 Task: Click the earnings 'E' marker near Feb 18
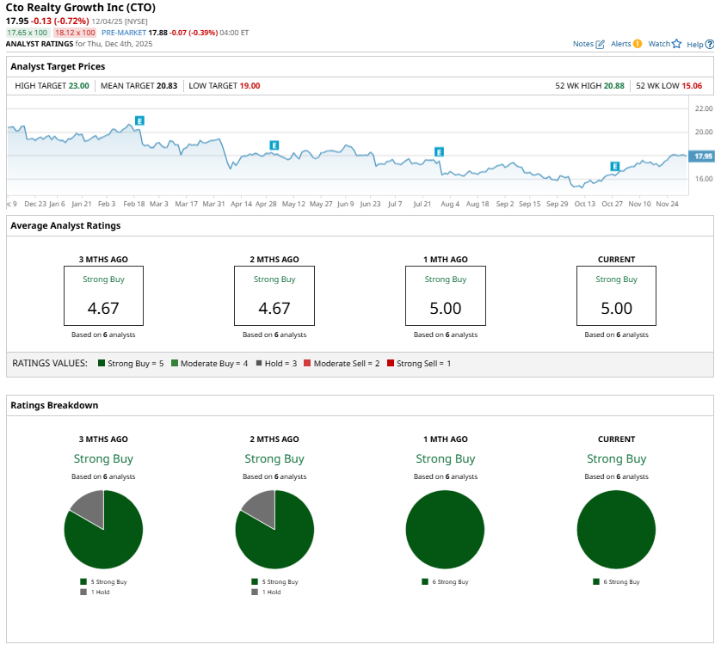pyautogui.click(x=139, y=121)
